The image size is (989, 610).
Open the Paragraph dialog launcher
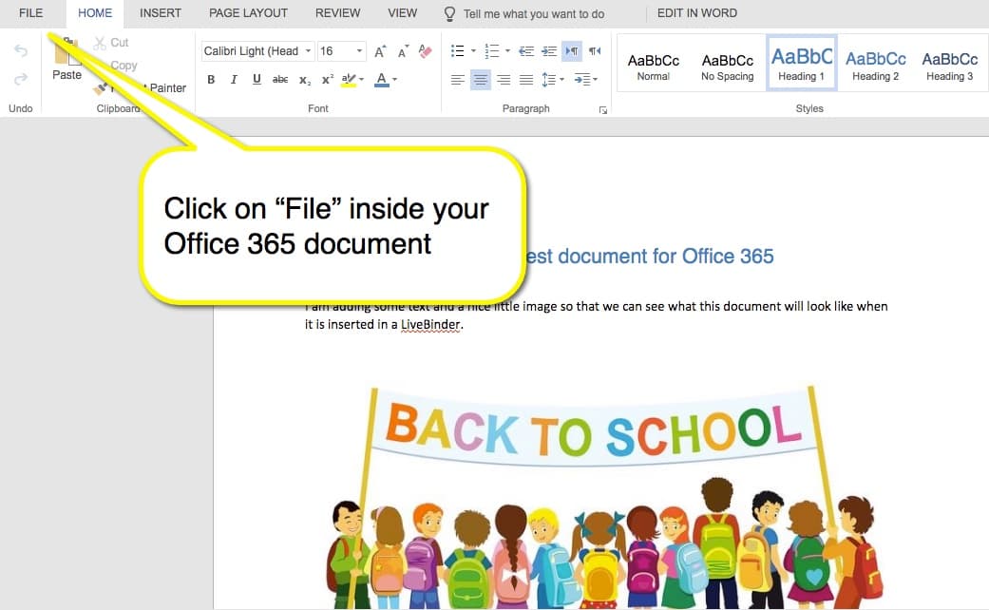point(603,110)
